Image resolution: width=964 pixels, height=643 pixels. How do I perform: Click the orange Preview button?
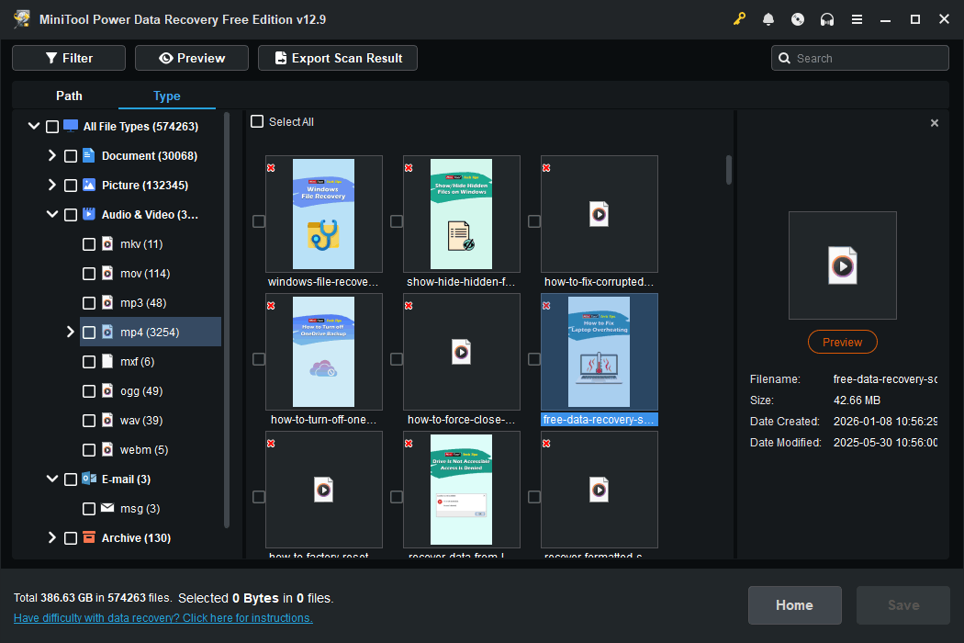coord(842,342)
